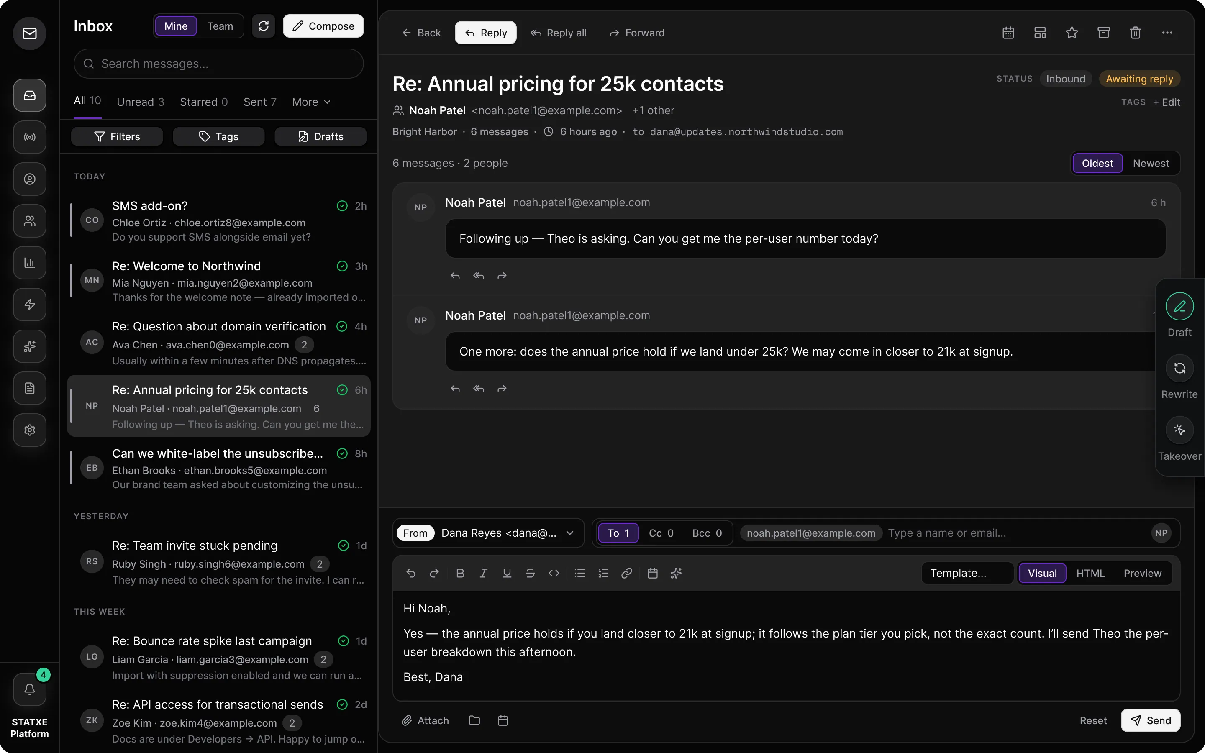Open the automation lightning sidebar icon

[30, 304]
